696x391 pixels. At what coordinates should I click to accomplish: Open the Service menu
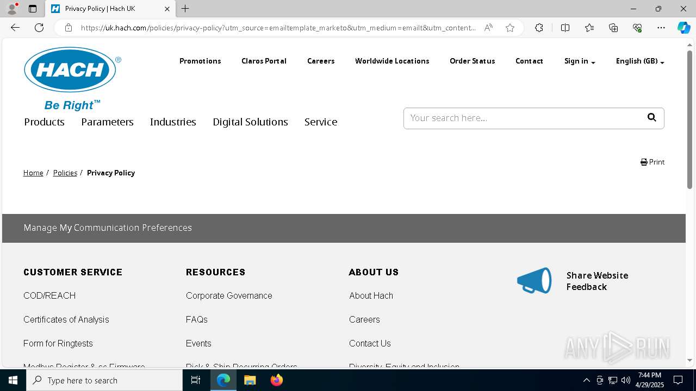[x=321, y=122]
